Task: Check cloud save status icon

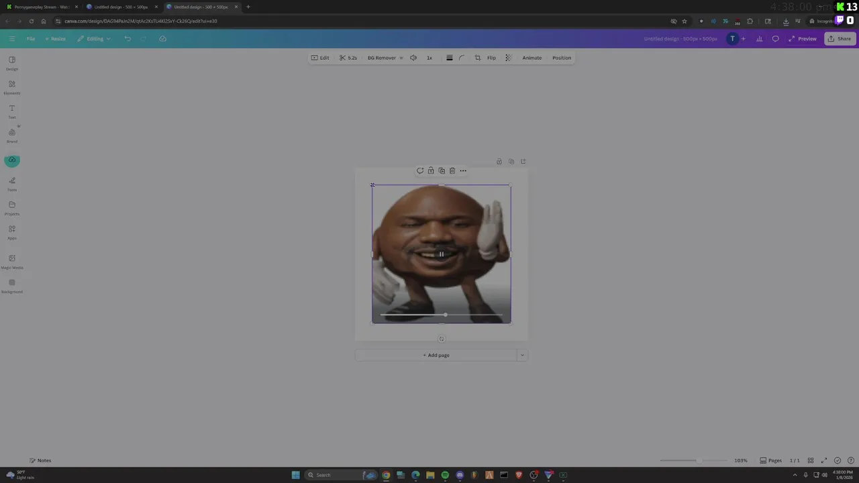Action: coord(162,39)
